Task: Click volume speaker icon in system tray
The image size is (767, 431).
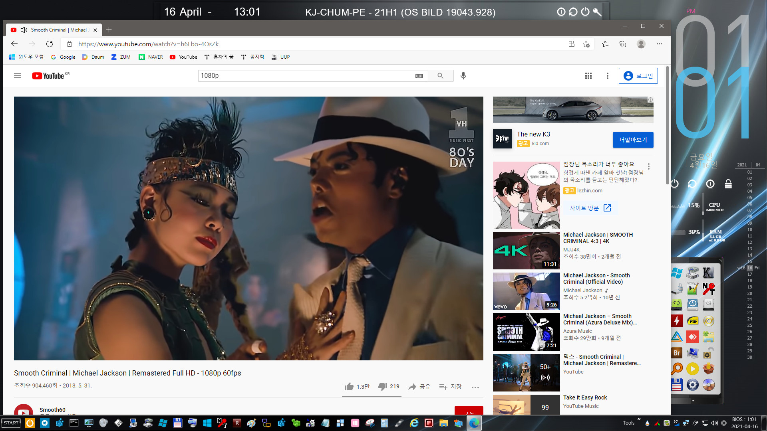Action: 715,423
